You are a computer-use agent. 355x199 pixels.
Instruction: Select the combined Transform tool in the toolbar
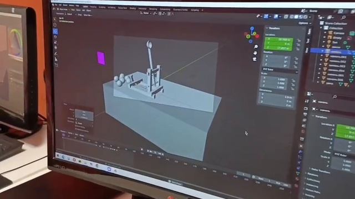[56, 48]
